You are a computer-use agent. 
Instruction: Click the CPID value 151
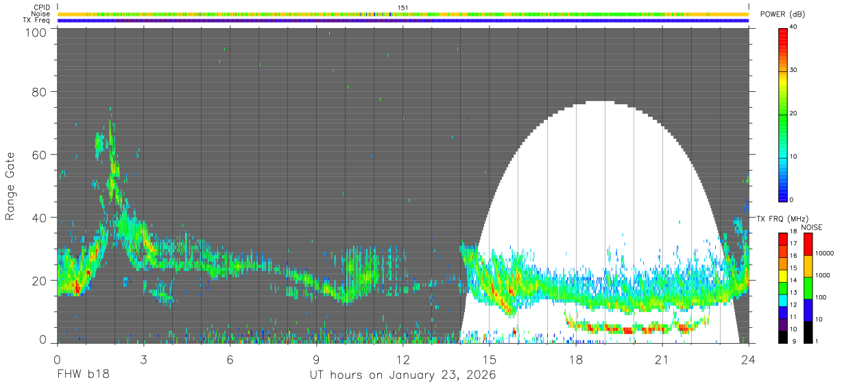click(403, 8)
